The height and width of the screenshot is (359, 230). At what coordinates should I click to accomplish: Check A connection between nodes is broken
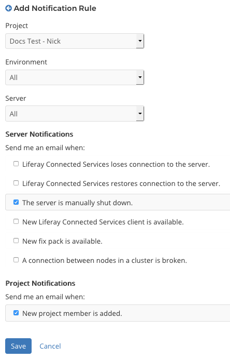click(x=16, y=260)
